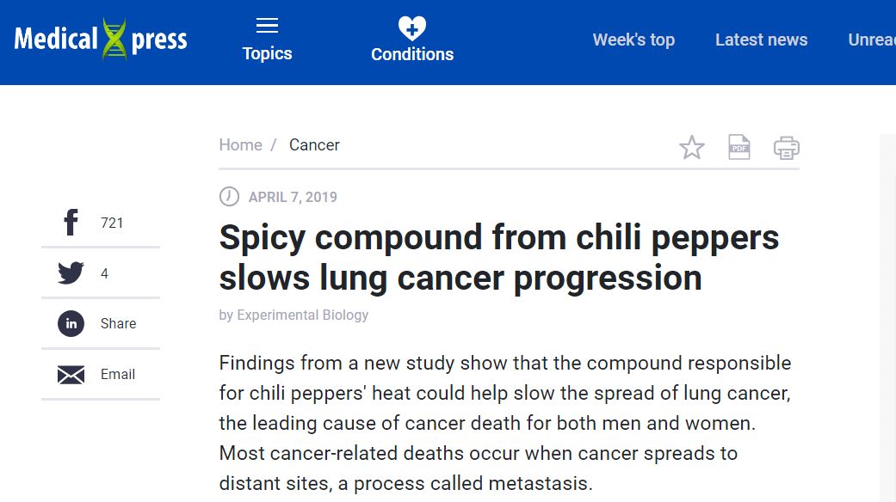Share the article on Twitter
The height and width of the screenshot is (502, 896).
71,273
